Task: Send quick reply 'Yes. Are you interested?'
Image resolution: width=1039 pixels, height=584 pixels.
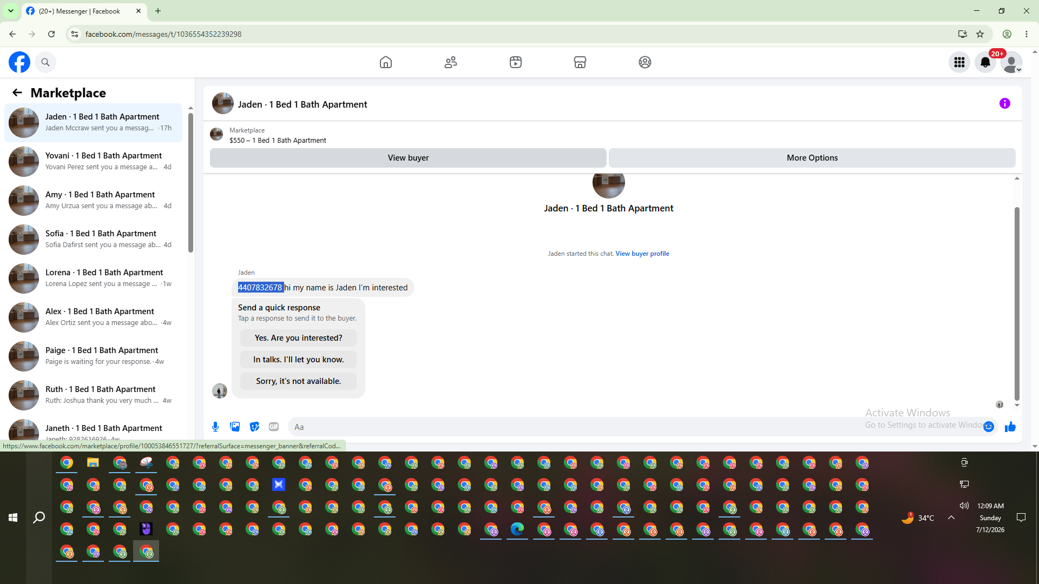Action: click(x=298, y=338)
